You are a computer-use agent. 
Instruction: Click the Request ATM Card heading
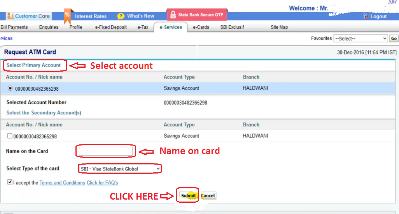click(x=30, y=52)
